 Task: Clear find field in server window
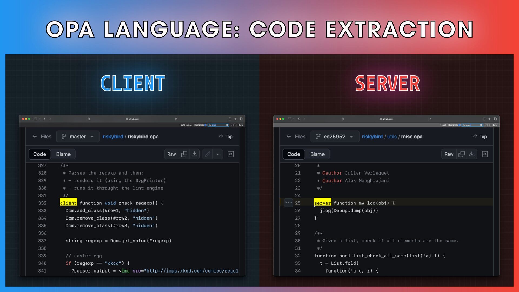click(x=481, y=125)
